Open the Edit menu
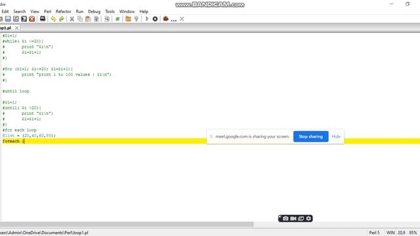 5,12
